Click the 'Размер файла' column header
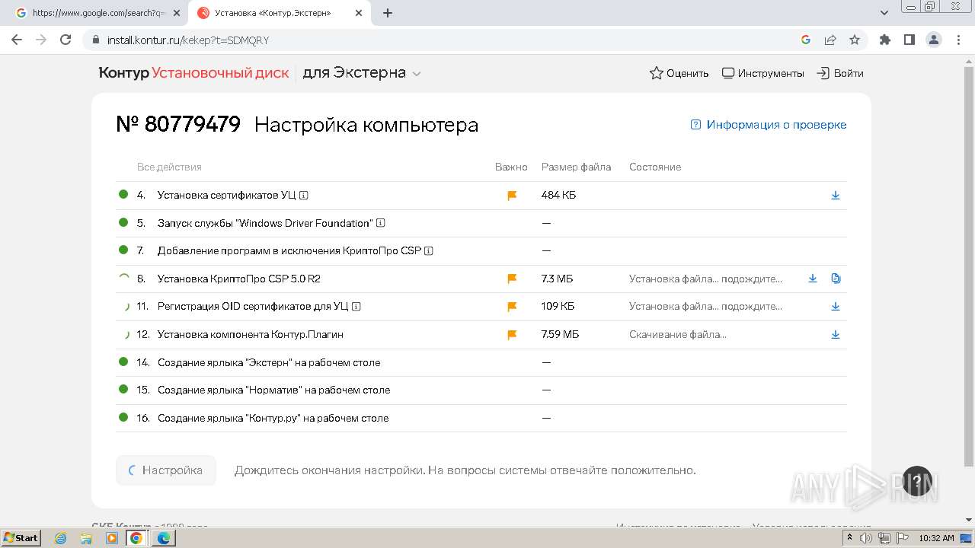 coord(576,167)
